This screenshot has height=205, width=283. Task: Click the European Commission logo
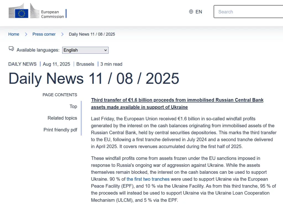coord(37,12)
